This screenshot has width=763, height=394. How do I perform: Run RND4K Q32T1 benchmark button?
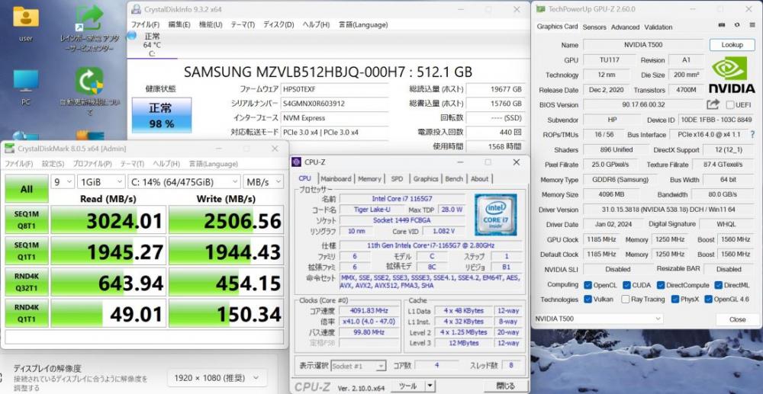click(x=27, y=282)
